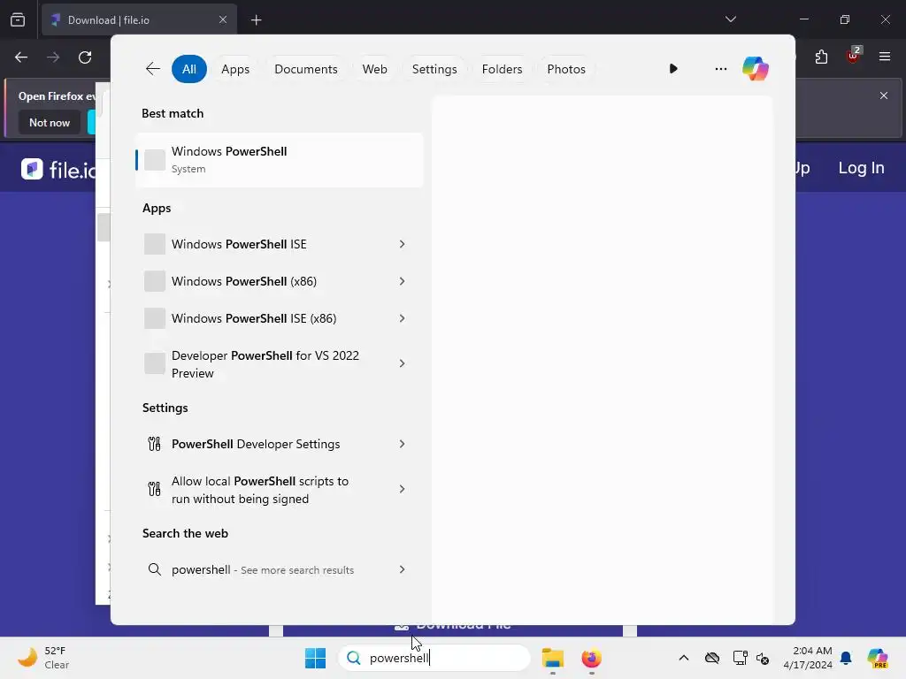Click the Not now button in Firefox
Viewport: 906px width, 679px height.
[x=50, y=122]
